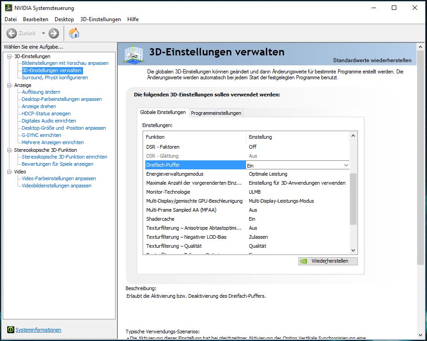Viewport: 427px width, 341px height.
Task: Open the Systeminformationen link
Action: point(38,330)
